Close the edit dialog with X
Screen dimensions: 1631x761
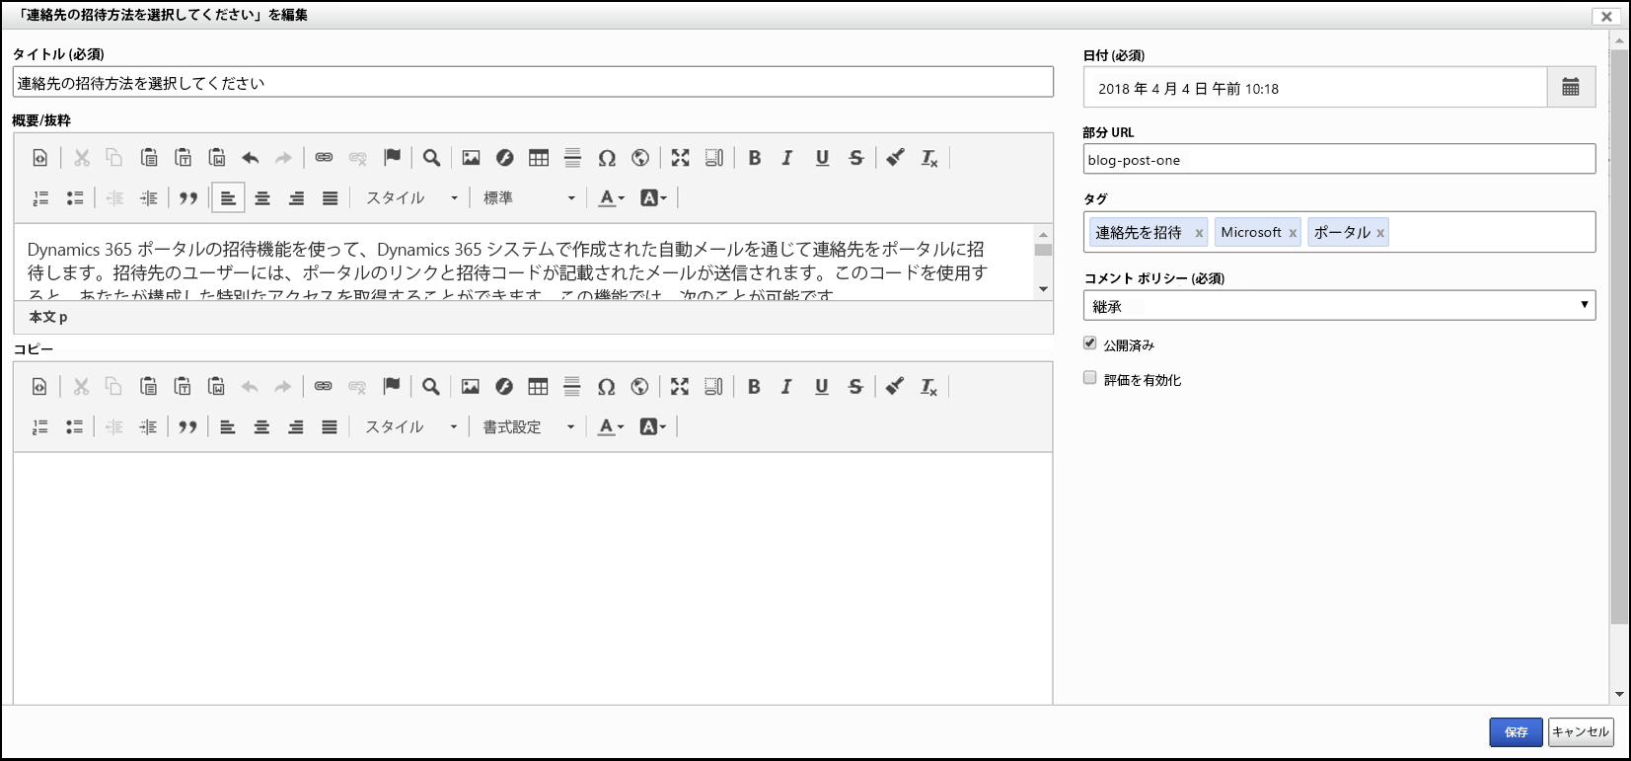(1606, 17)
